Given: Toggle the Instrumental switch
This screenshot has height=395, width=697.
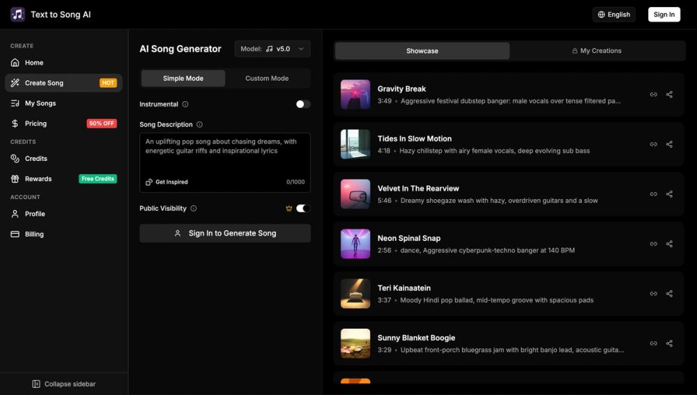Looking at the screenshot, I should click(303, 104).
